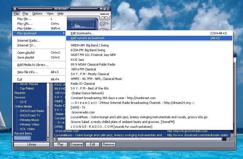The width and height of the screenshot is (243, 159).
Task: Open Winamp Music in library tree
Action: tap(30, 120)
